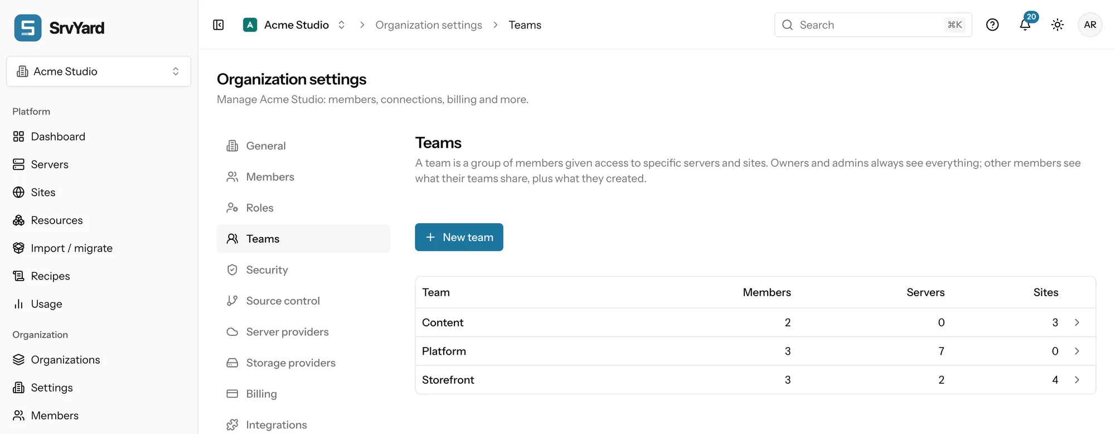Click the SrvYard logo icon

point(28,28)
